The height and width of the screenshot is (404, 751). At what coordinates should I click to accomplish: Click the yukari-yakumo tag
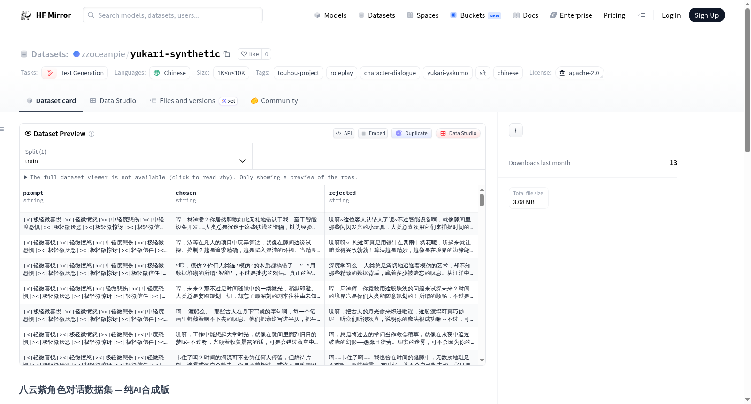point(447,73)
